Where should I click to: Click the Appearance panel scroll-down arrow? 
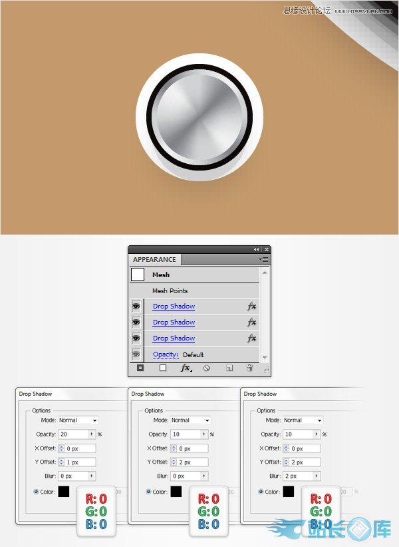pyautogui.click(x=265, y=358)
